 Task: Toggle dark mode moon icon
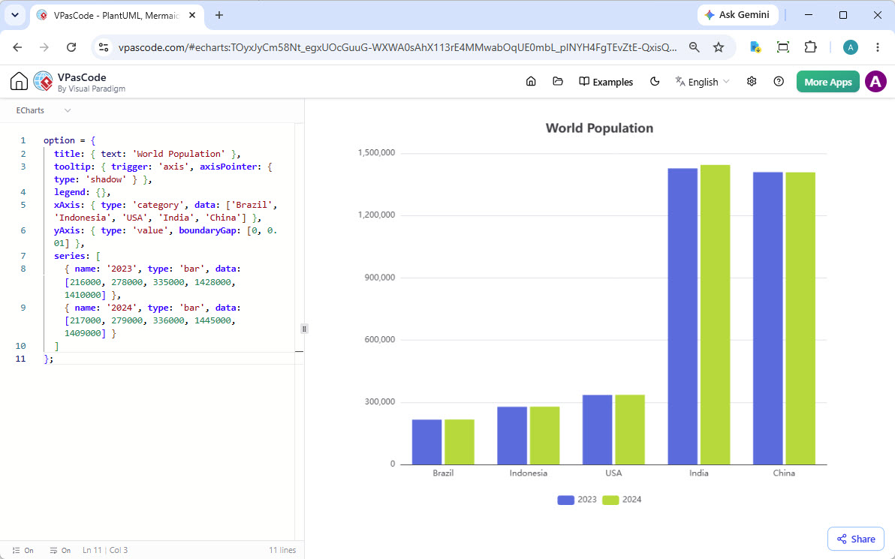point(655,82)
